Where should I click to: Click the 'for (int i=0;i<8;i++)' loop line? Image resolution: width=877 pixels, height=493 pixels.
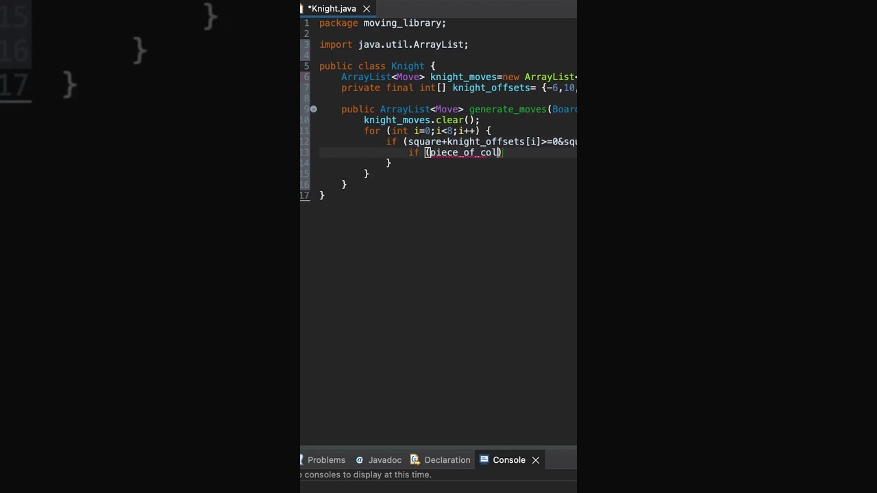tap(428, 131)
